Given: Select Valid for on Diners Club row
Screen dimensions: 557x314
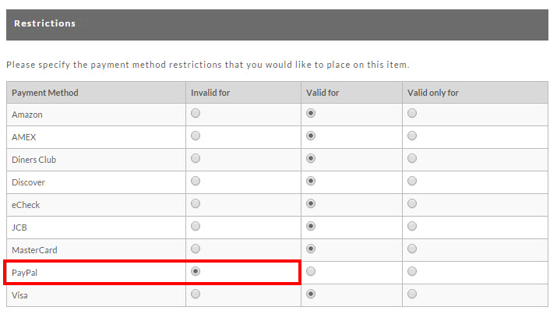Looking at the screenshot, I should pos(311,158).
